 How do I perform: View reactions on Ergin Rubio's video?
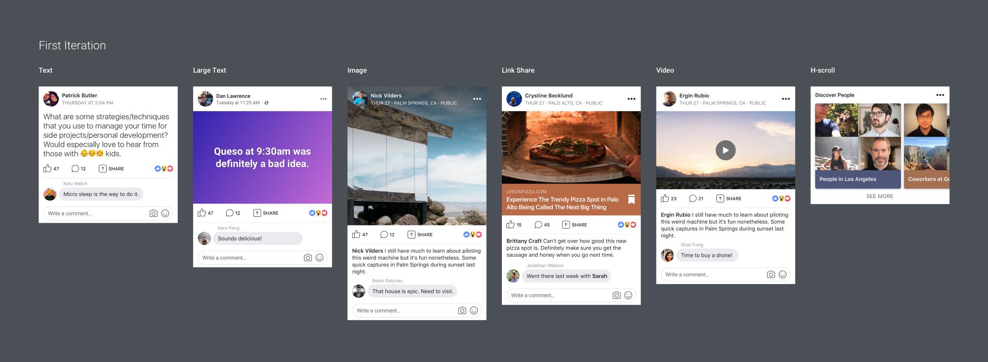click(x=781, y=199)
